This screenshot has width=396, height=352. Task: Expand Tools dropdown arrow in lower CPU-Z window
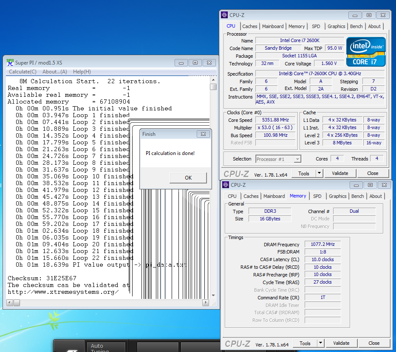[320, 343]
